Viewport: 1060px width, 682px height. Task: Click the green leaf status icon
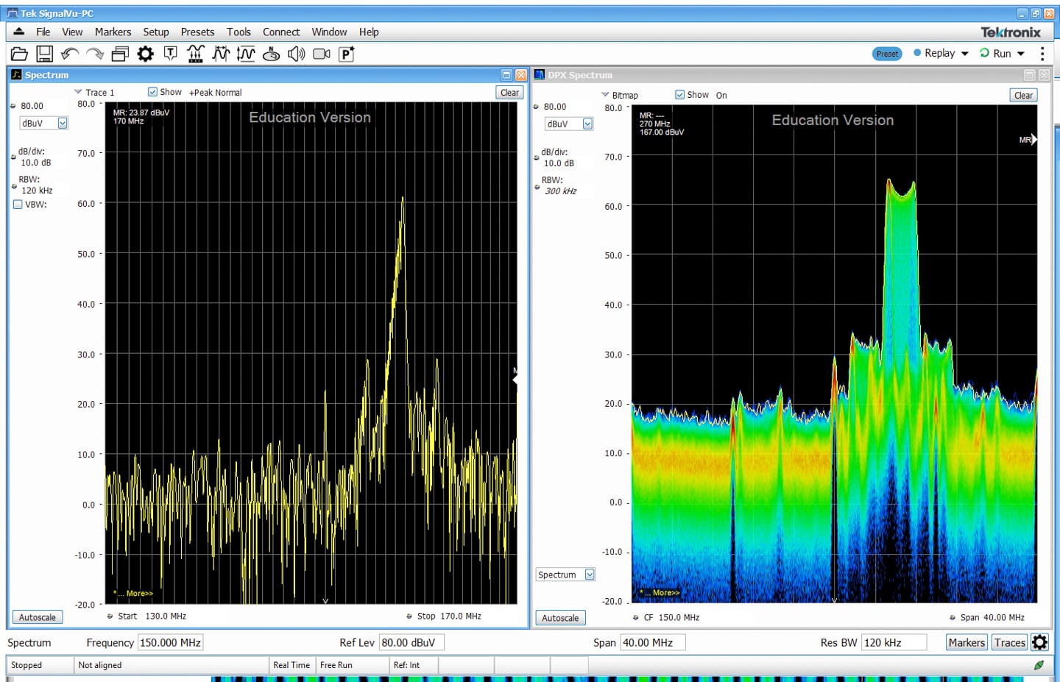1039,665
